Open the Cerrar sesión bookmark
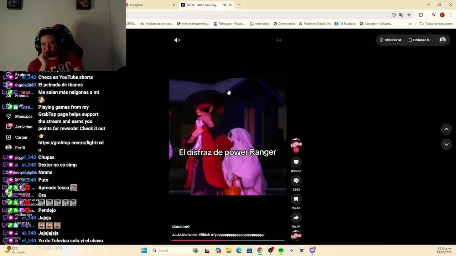The image size is (456, 256). (x=284, y=24)
